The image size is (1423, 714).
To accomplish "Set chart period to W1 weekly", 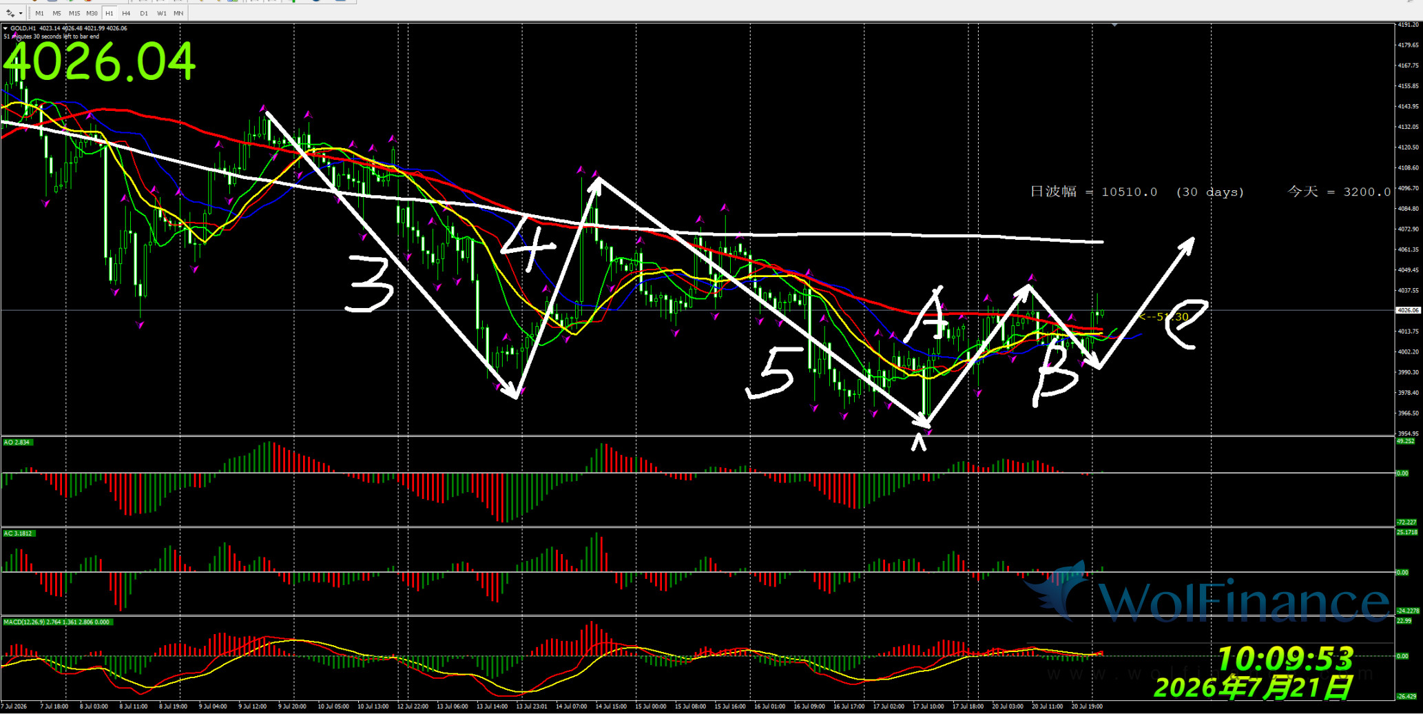I will (x=161, y=13).
